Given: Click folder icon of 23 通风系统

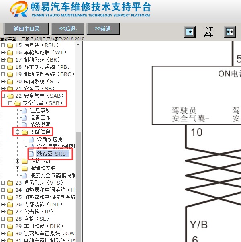Looking at the screenshot, I should point(10,183).
